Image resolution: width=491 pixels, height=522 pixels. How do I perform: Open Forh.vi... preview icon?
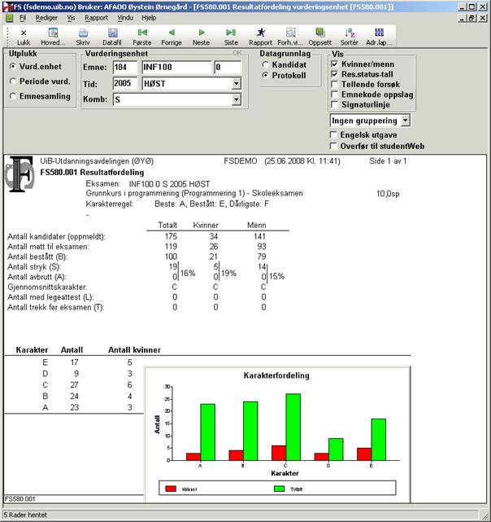click(290, 33)
